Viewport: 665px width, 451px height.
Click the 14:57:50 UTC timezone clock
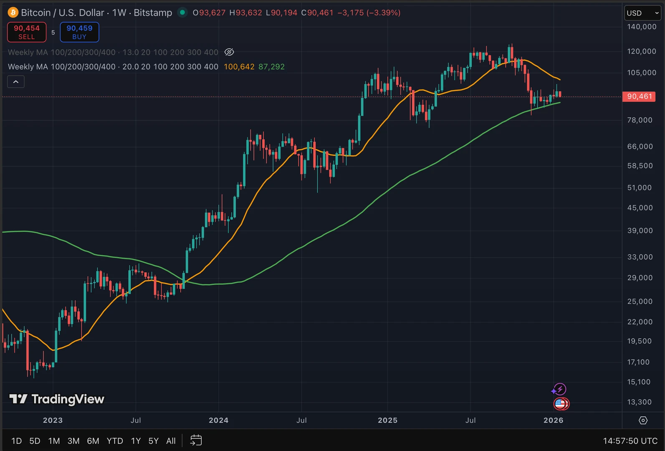[x=630, y=441]
